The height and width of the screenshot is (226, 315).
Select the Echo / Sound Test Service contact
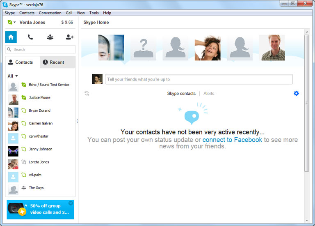point(40,86)
